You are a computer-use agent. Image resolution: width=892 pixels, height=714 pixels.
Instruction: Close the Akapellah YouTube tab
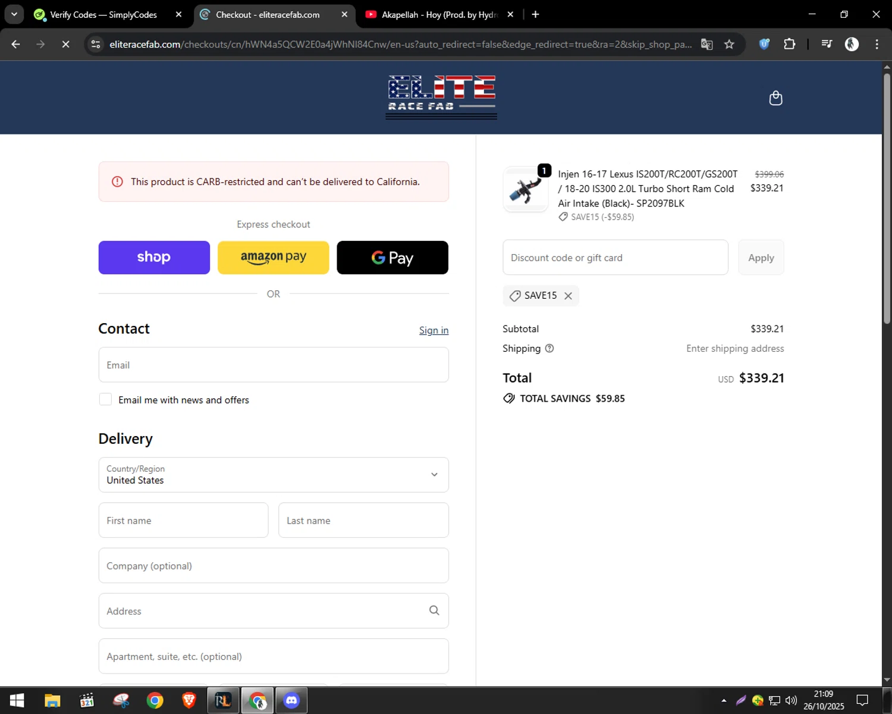510,14
